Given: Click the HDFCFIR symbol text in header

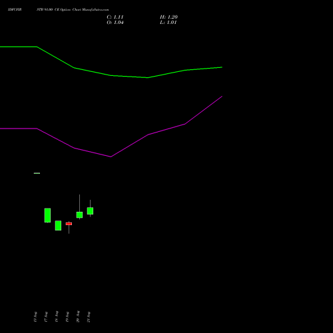Looking at the screenshot, I should 15,9.
